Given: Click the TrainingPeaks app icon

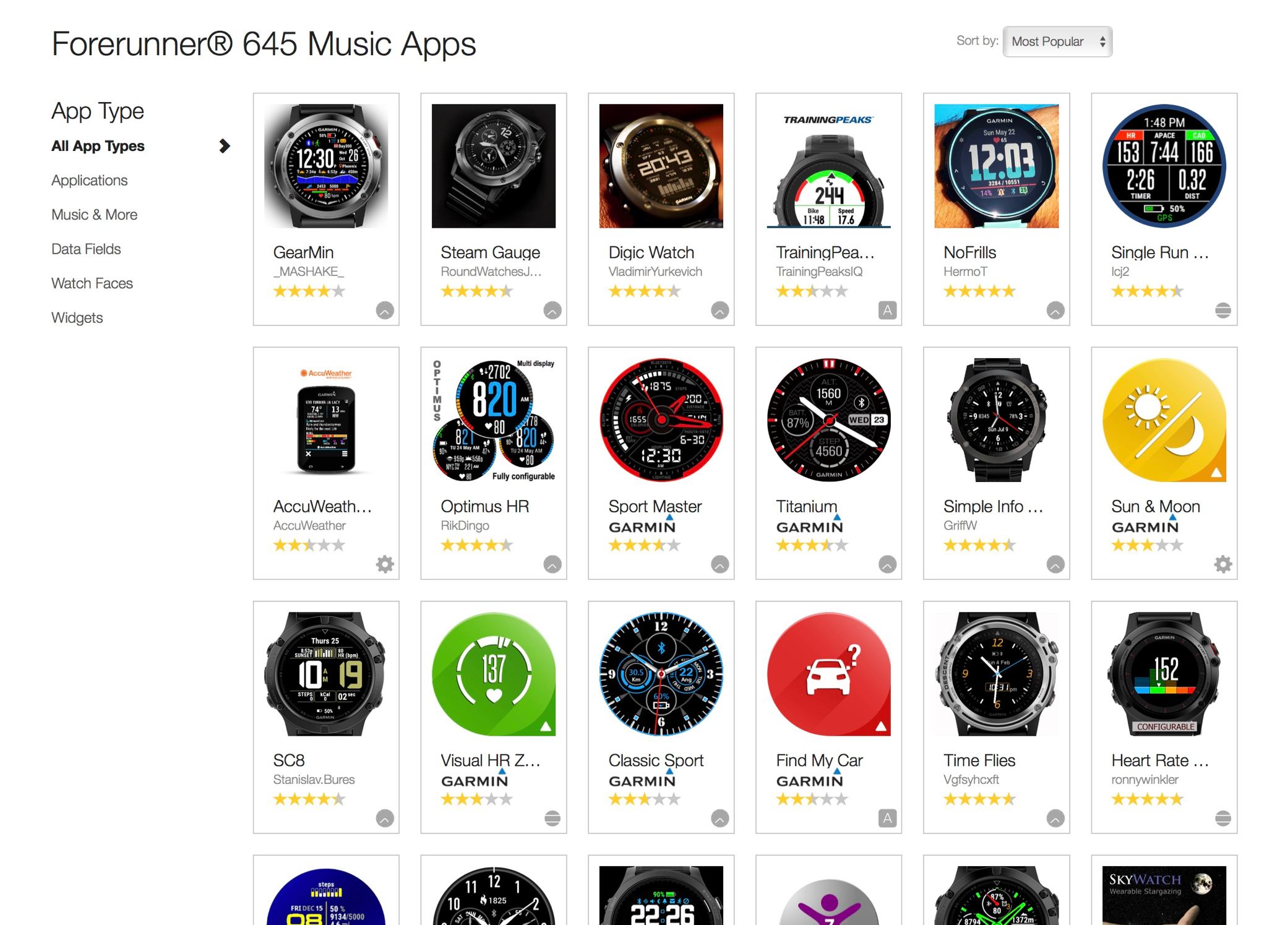Looking at the screenshot, I should click(829, 165).
